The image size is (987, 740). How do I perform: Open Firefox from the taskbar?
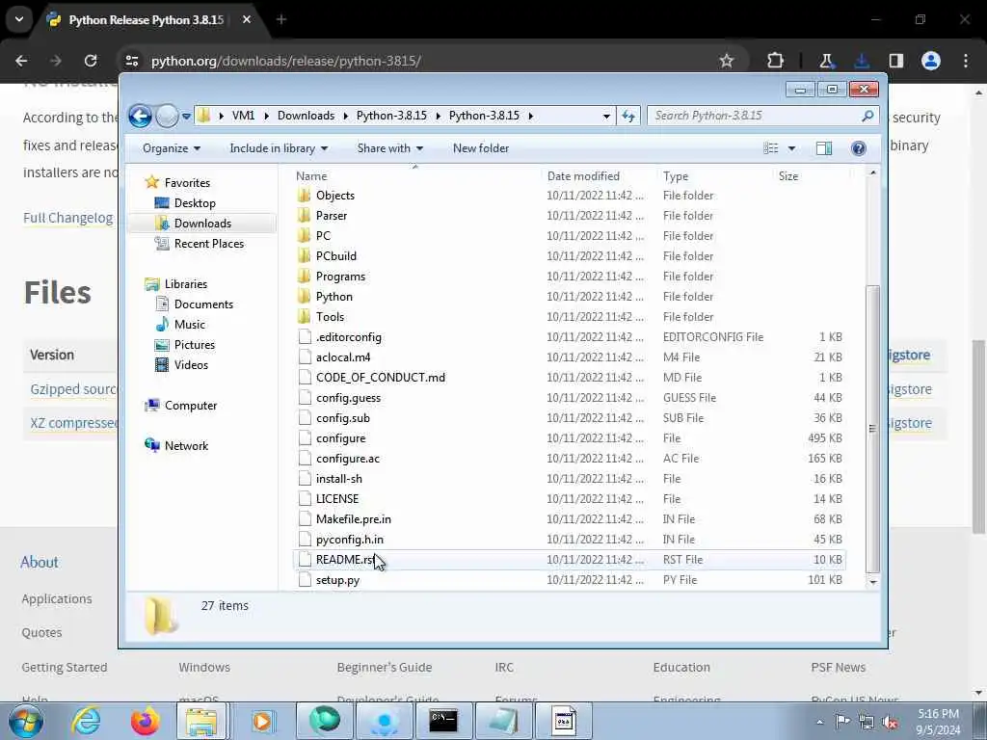[x=145, y=721]
